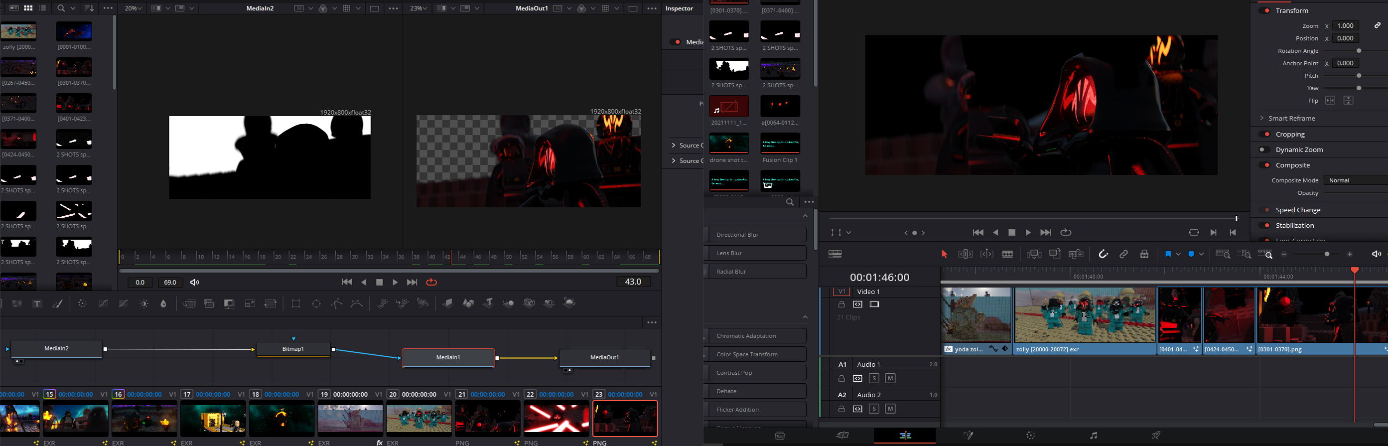Select the Text tool in Fusion toolbar
Image resolution: width=1388 pixels, height=446 pixels.
coord(37,304)
